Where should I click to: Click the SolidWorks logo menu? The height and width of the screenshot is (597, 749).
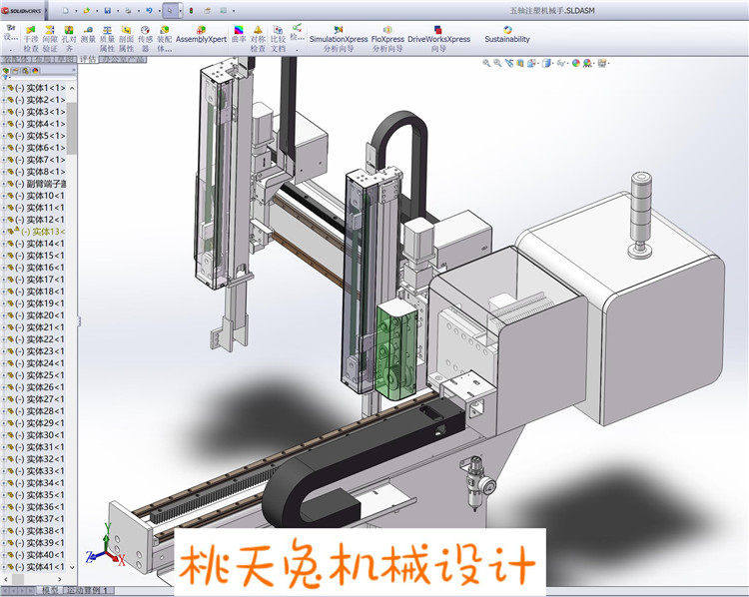(22, 11)
